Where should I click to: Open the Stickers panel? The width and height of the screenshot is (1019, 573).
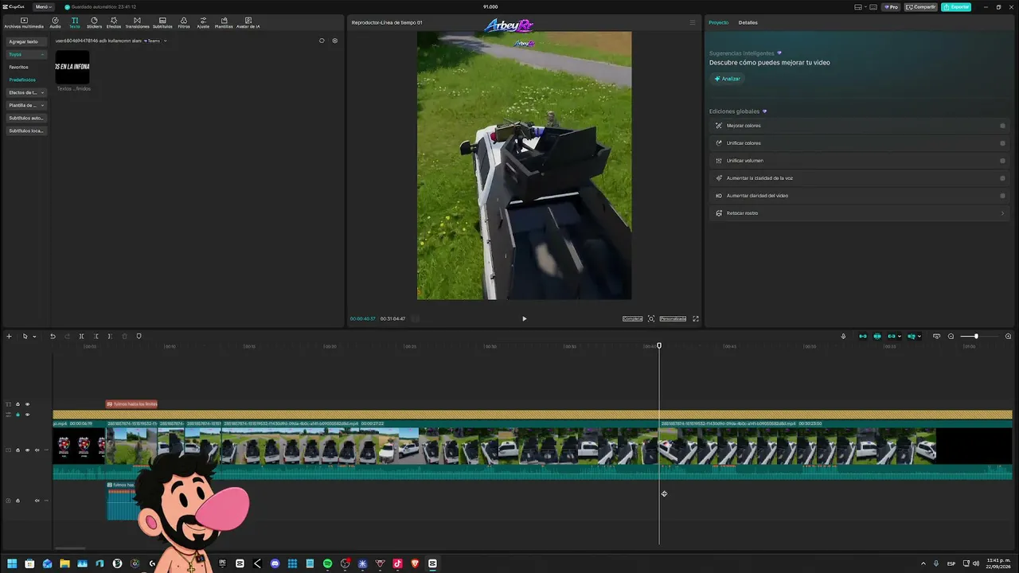(94, 22)
